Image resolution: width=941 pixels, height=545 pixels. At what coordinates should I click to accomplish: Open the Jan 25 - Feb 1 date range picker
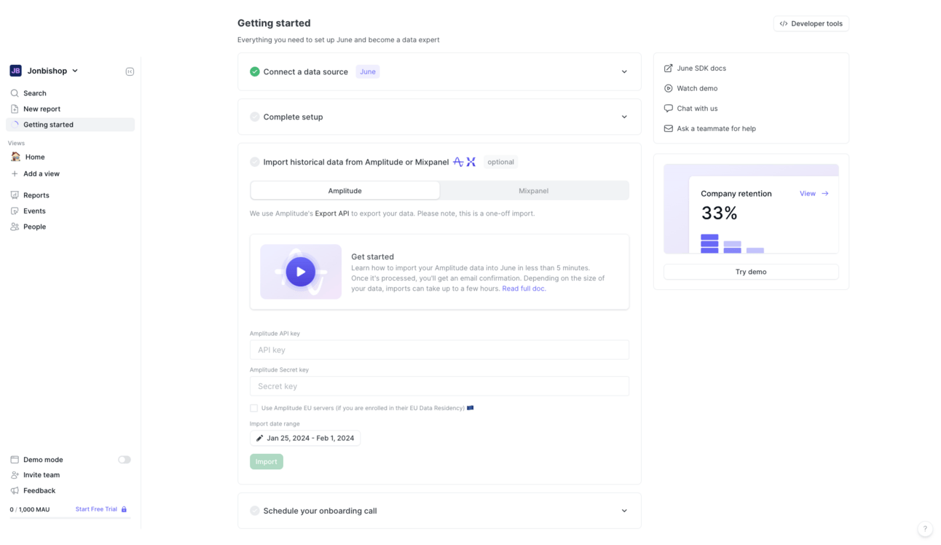pos(305,438)
